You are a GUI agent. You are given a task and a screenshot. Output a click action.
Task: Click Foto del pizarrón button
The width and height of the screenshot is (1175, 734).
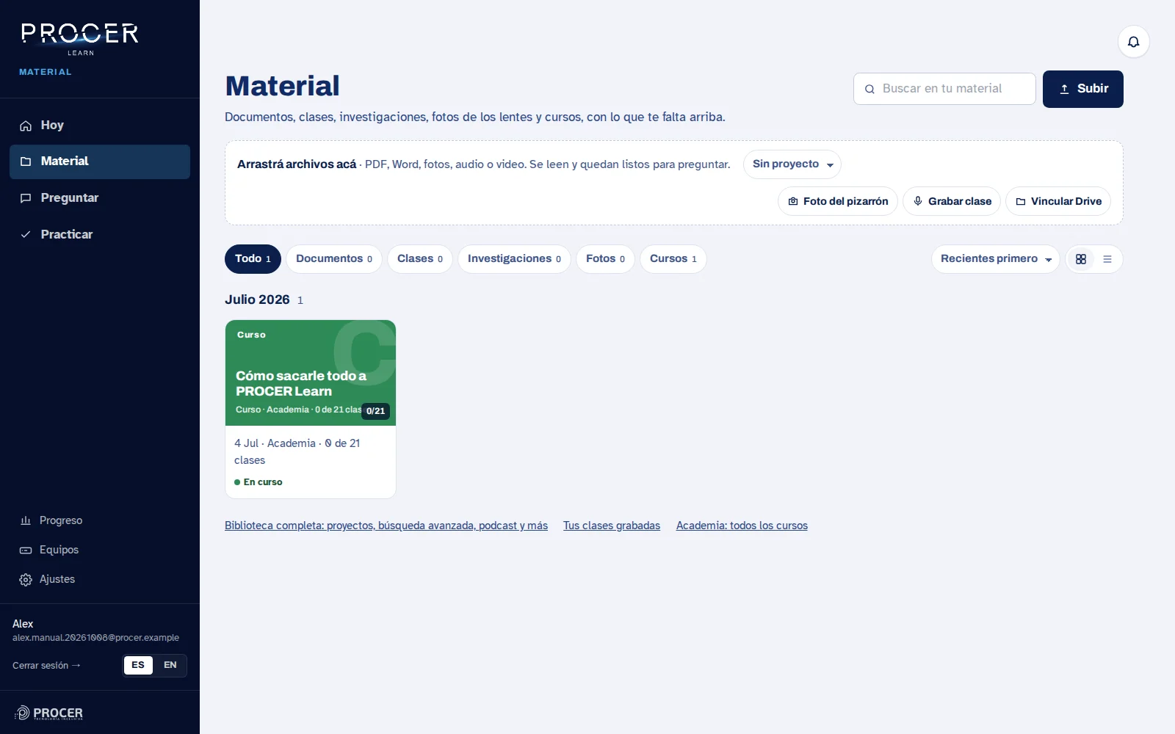coord(838,201)
